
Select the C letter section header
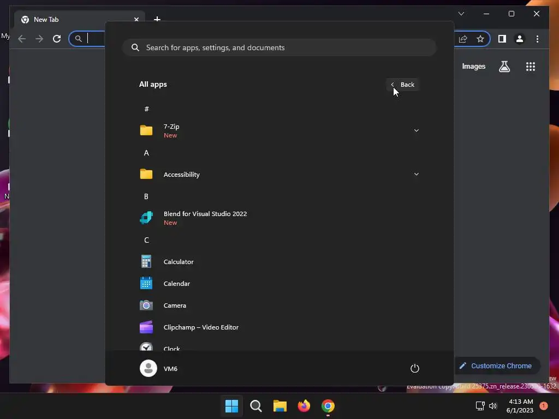[146, 240]
